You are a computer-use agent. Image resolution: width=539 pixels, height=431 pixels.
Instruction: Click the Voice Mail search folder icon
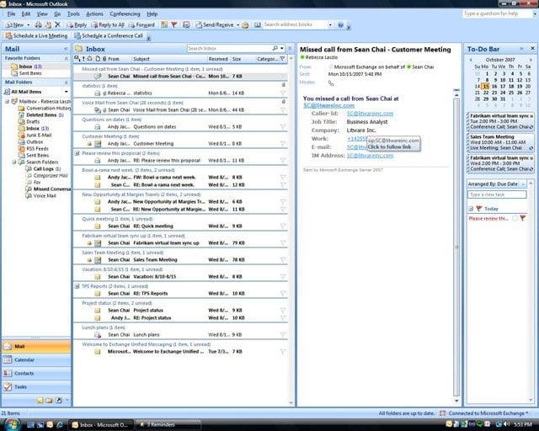click(29, 195)
